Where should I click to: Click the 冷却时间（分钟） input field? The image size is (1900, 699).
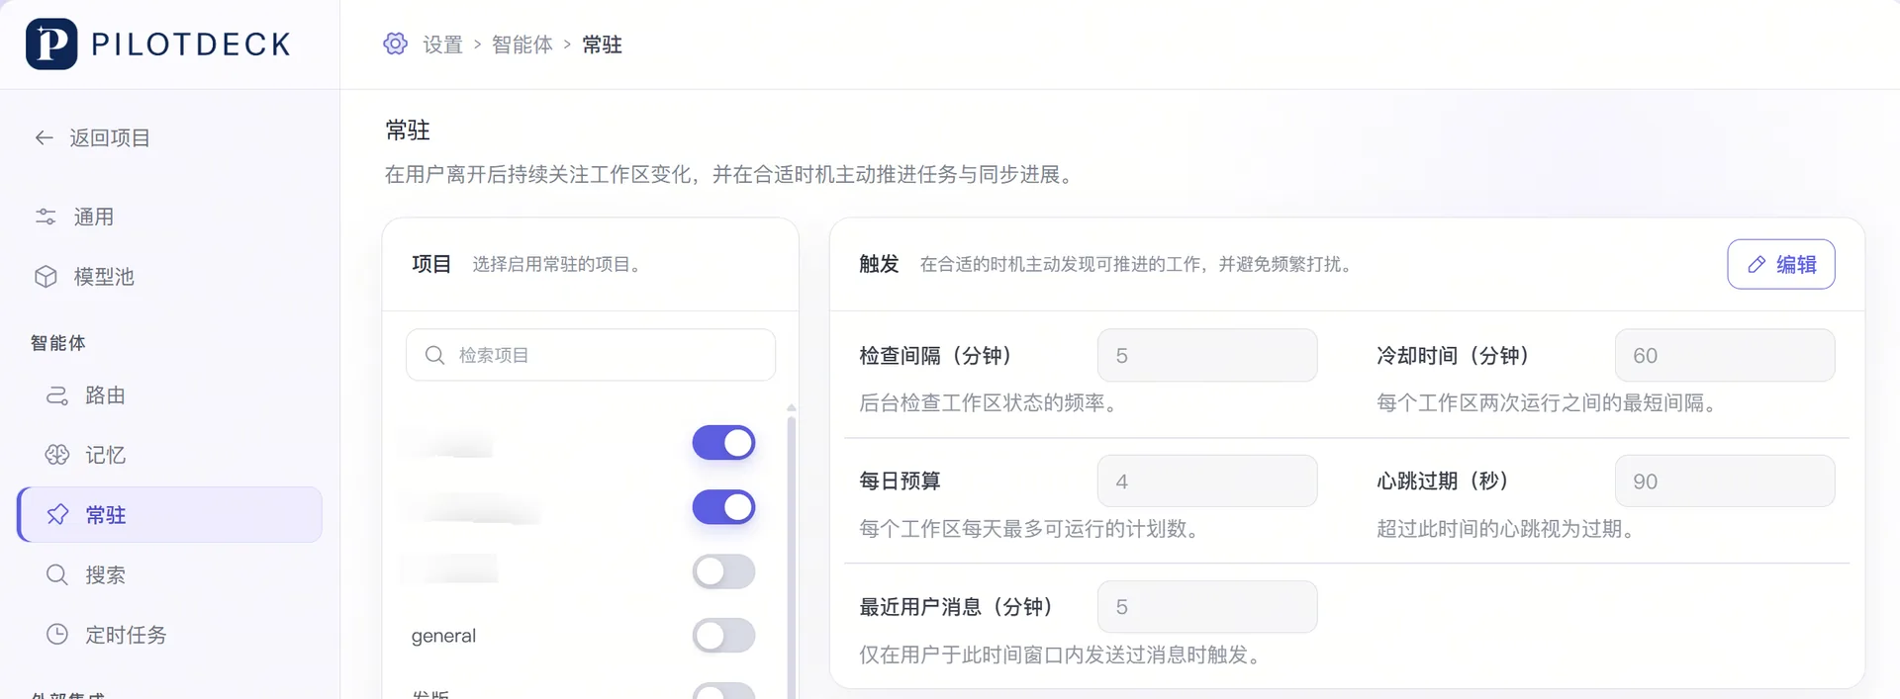[x=1725, y=355]
